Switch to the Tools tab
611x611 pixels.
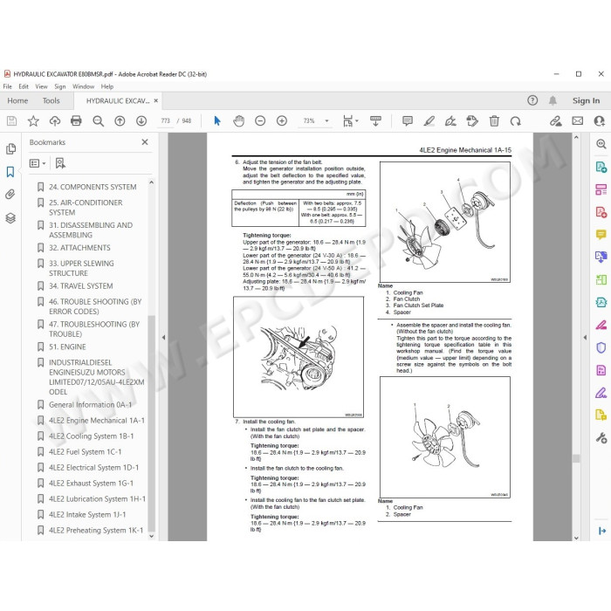(x=51, y=100)
